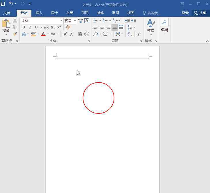Click the 共享 share button
210x193 pixels.
(x=200, y=13)
